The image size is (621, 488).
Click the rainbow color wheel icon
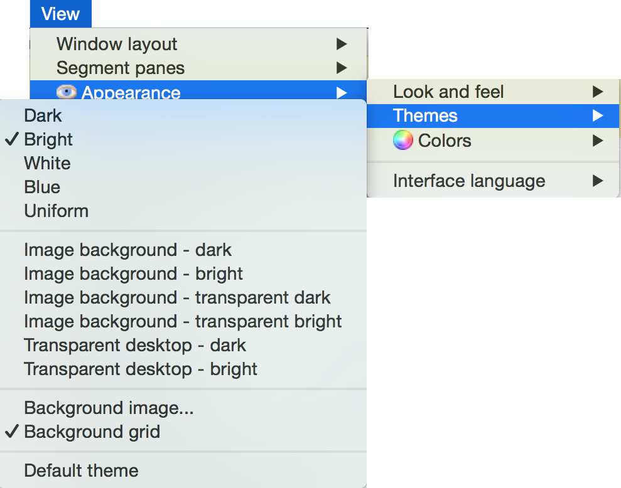coord(402,140)
